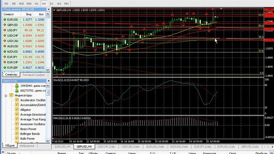
Task: Click the Bears Power indicator icon
Action: pyautogui.click(x=17, y=129)
